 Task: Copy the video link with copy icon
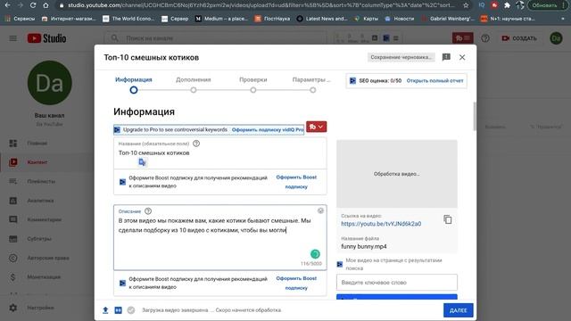pos(448,219)
